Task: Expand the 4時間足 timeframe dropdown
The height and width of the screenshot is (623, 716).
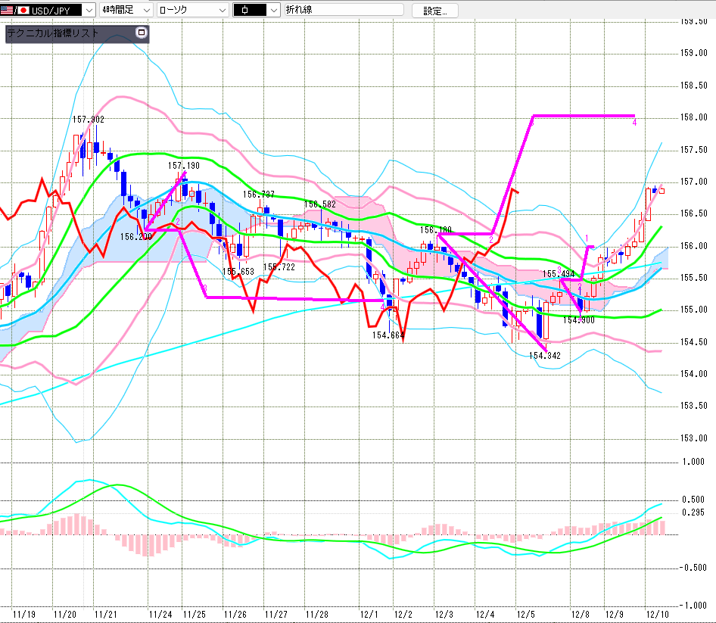Action: [144, 11]
